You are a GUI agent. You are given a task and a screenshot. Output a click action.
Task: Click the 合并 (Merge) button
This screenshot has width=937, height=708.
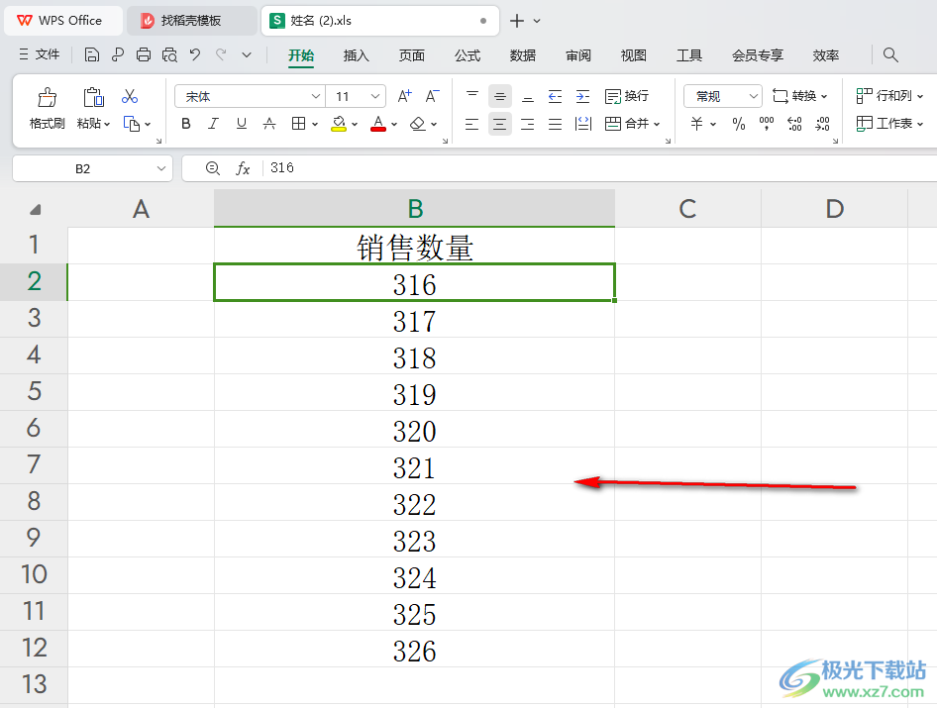627,124
